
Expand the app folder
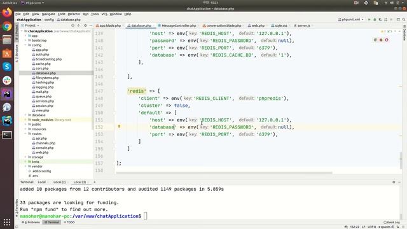tap(25, 36)
